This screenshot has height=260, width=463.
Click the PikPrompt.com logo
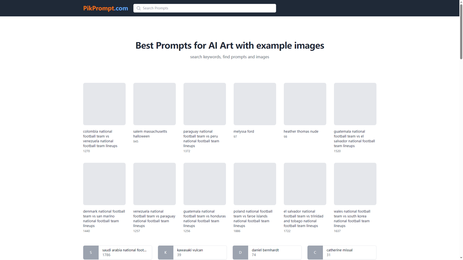pos(105,8)
